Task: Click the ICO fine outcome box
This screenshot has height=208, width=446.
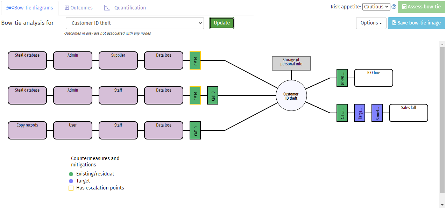Action: click(374, 78)
